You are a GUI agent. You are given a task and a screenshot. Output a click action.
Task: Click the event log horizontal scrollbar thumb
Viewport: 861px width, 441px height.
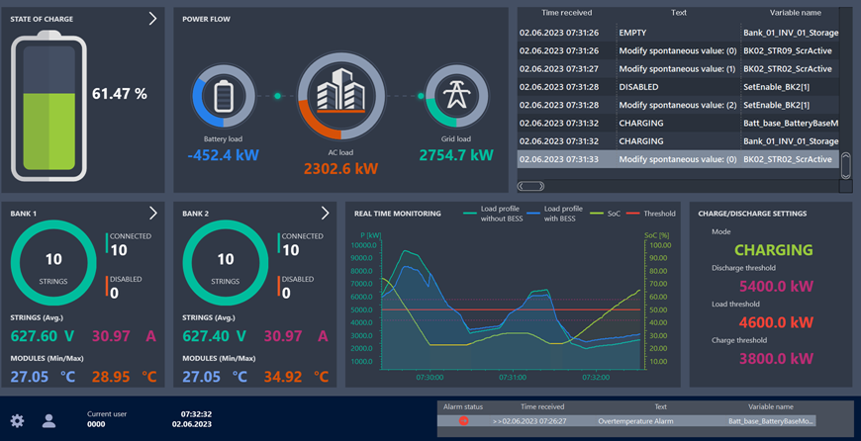(530, 186)
